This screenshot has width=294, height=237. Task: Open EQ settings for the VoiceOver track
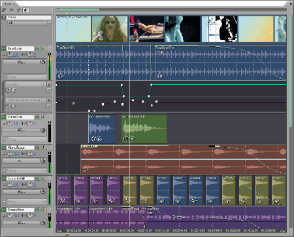[21, 131]
